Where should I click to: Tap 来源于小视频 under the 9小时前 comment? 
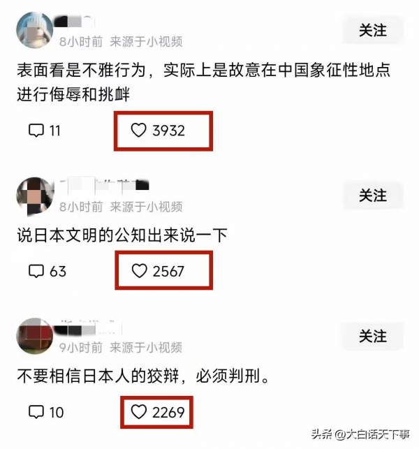coord(146,348)
